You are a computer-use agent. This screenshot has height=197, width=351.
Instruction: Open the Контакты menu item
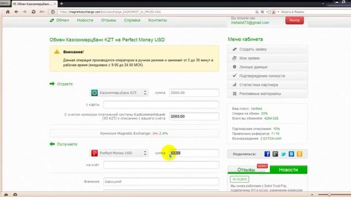(x=157, y=20)
